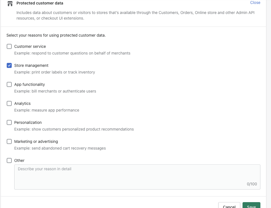
Task: Click the 'Store management' label text
Action: point(31,65)
